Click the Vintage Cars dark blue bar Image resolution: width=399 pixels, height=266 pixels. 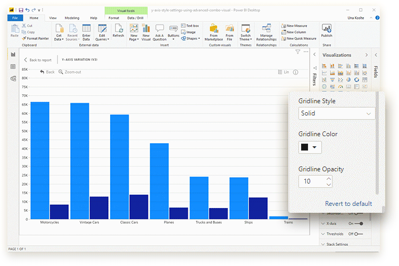click(x=99, y=207)
